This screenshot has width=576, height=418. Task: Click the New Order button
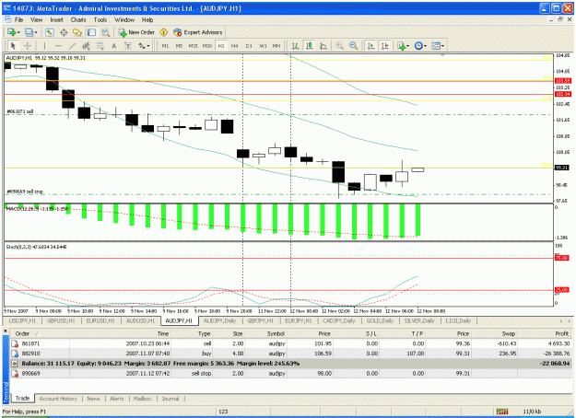136,32
